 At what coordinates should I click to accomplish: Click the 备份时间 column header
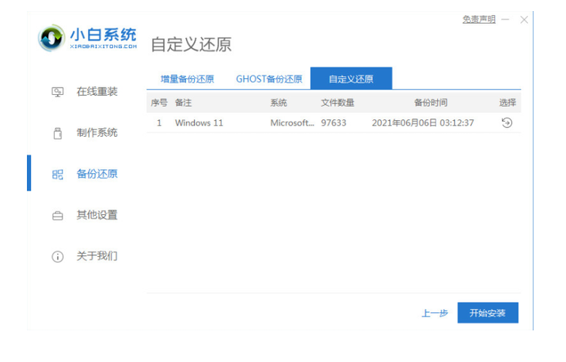click(x=431, y=103)
